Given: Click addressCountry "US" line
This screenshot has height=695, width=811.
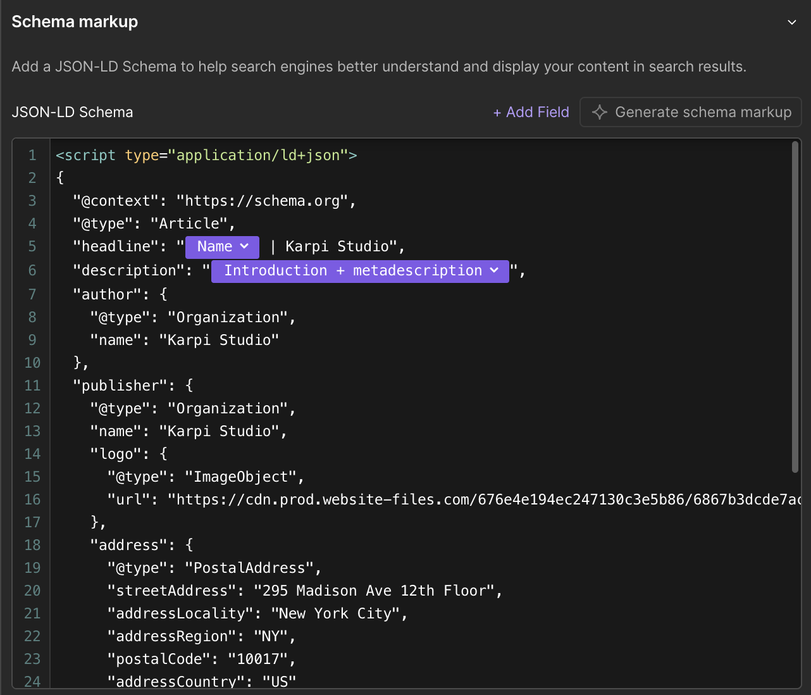Looking at the screenshot, I should point(201,681).
